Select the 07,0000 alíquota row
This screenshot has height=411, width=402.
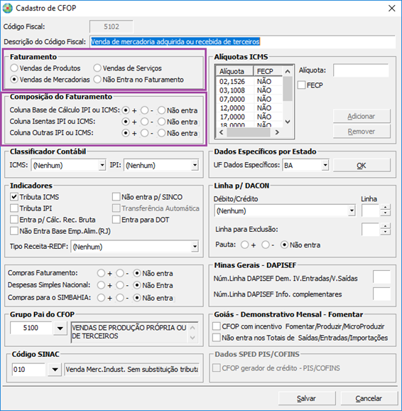(x=249, y=99)
